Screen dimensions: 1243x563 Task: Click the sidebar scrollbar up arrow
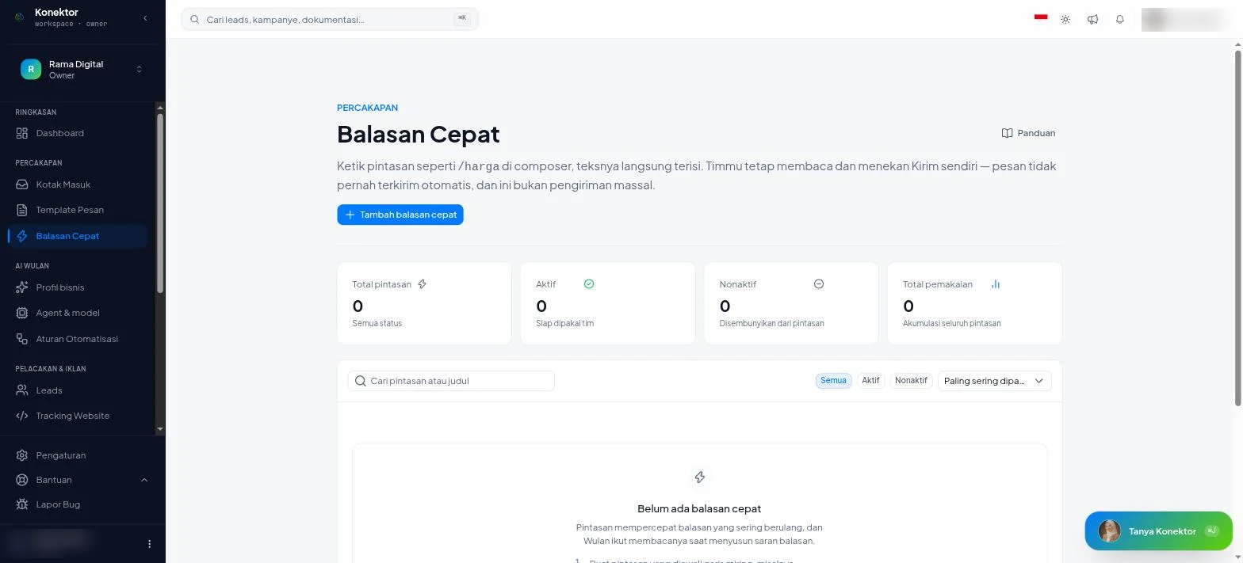160,108
